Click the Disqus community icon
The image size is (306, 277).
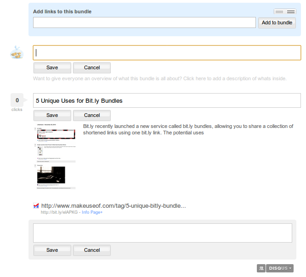pyautogui.click(x=261, y=268)
